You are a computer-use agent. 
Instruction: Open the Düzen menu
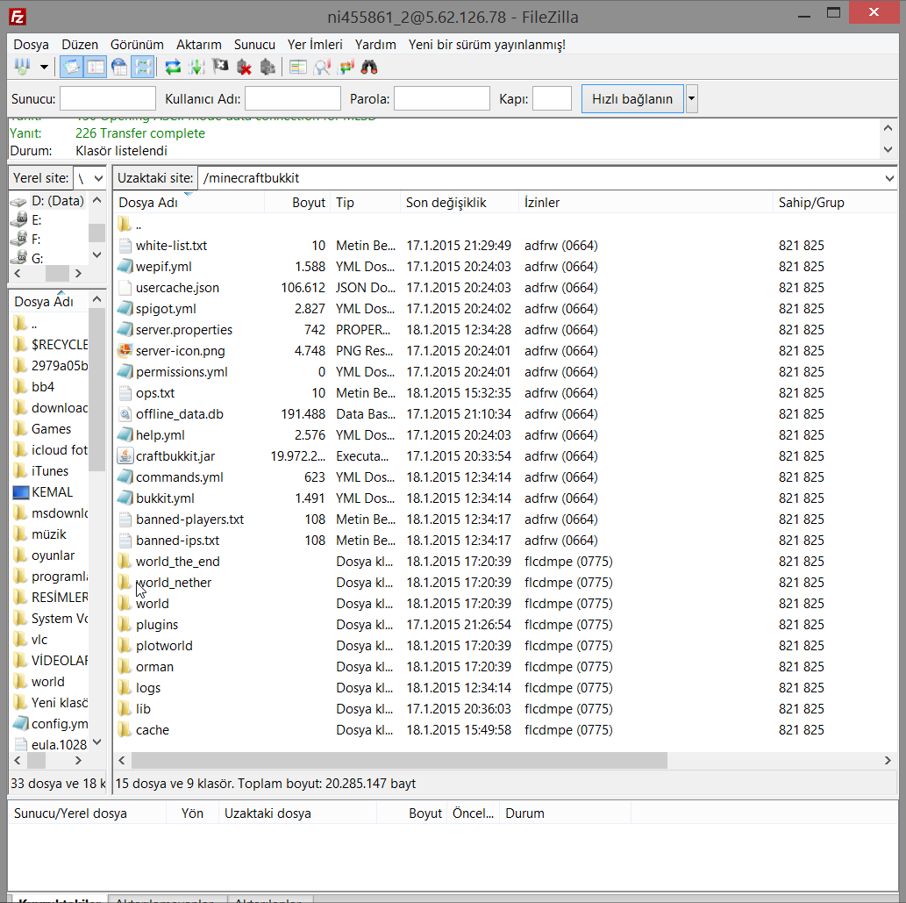[x=80, y=45]
